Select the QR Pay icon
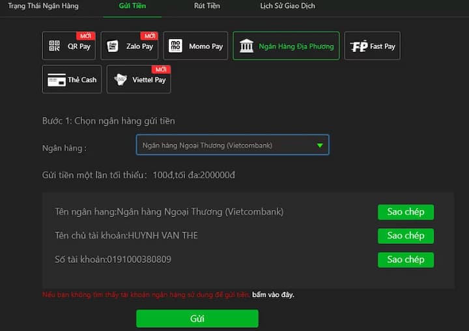 pos(54,46)
